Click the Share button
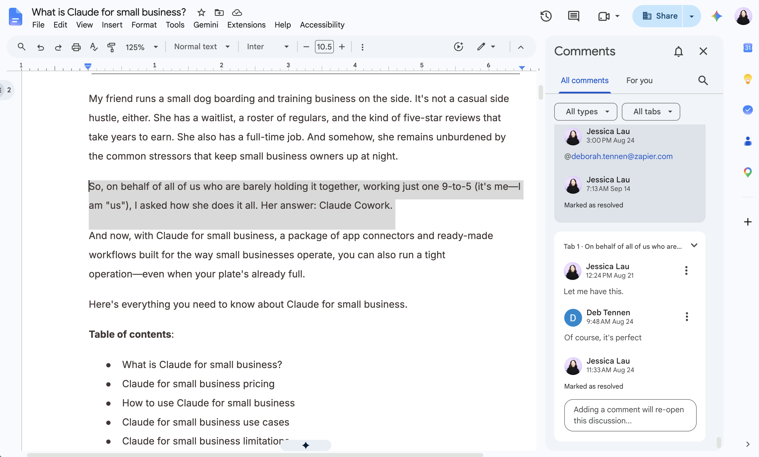 pos(658,16)
